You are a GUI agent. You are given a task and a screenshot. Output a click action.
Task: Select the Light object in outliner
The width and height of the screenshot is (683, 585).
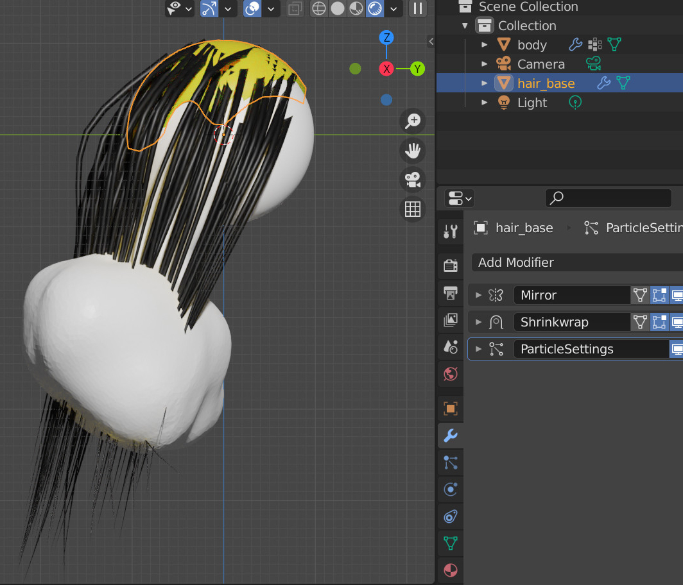point(532,103)
